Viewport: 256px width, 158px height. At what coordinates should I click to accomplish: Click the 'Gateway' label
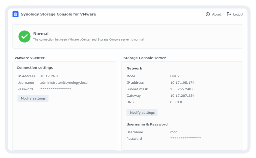pos(133,96)
